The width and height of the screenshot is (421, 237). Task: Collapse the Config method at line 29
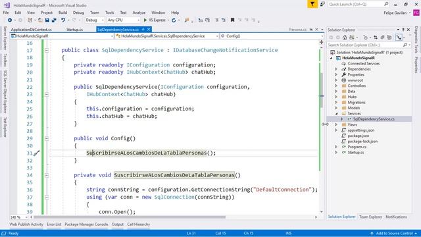point(47,139)
